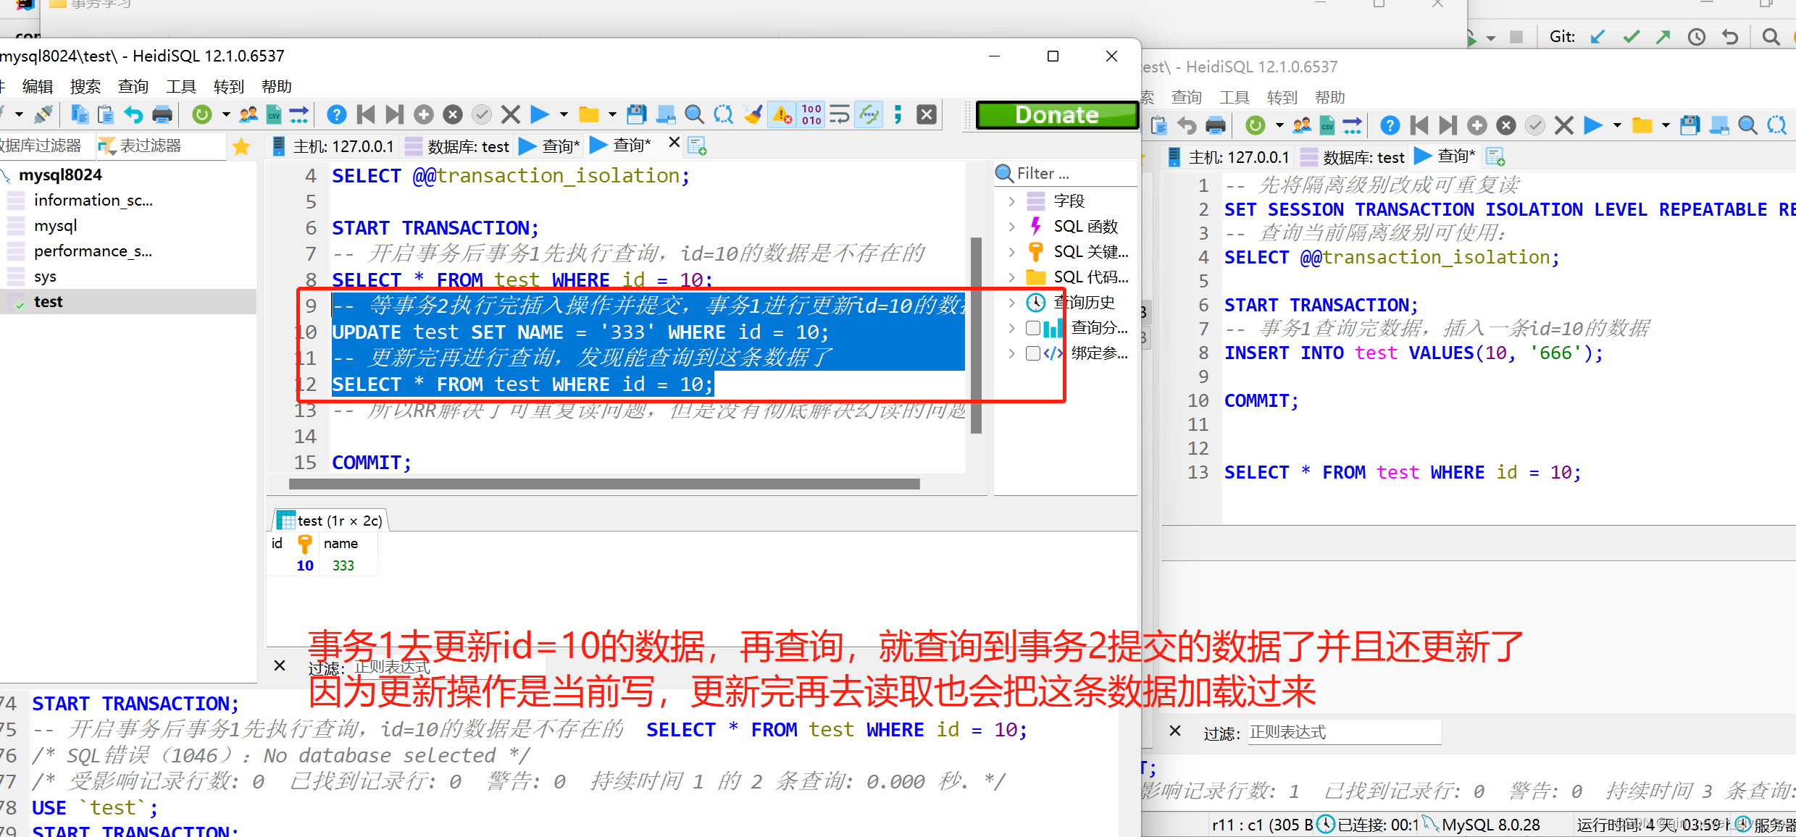Toggle the 100/010 binary display icon
Screen dimensions: 1796x837
[811, 114]
